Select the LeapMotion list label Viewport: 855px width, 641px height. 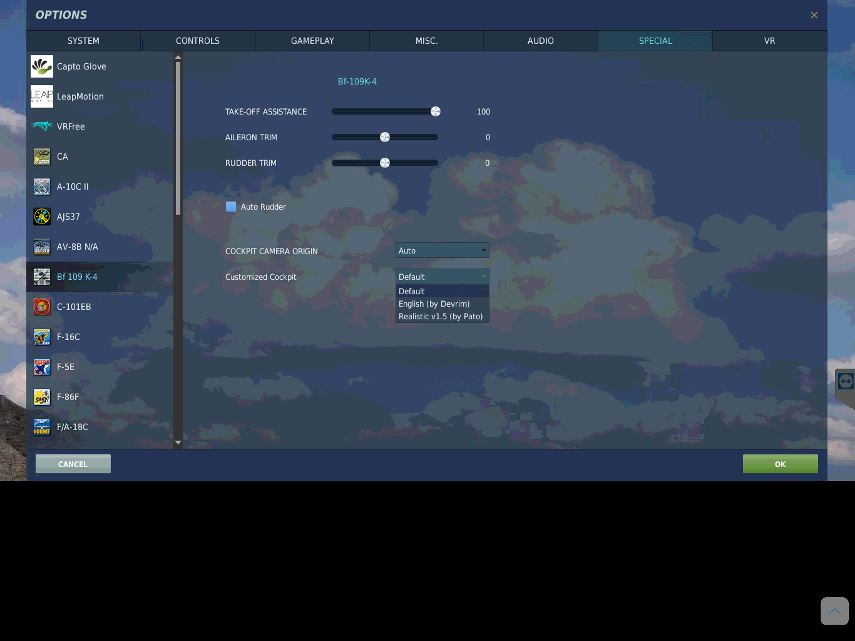[x=80, y=97]
